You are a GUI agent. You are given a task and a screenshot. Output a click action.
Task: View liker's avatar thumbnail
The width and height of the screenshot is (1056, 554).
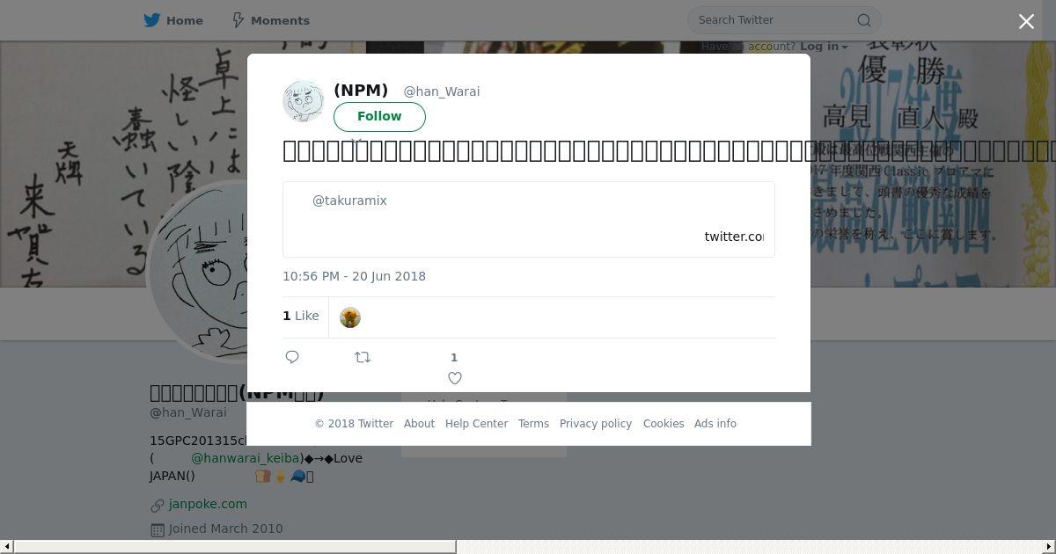pos(350,317)
